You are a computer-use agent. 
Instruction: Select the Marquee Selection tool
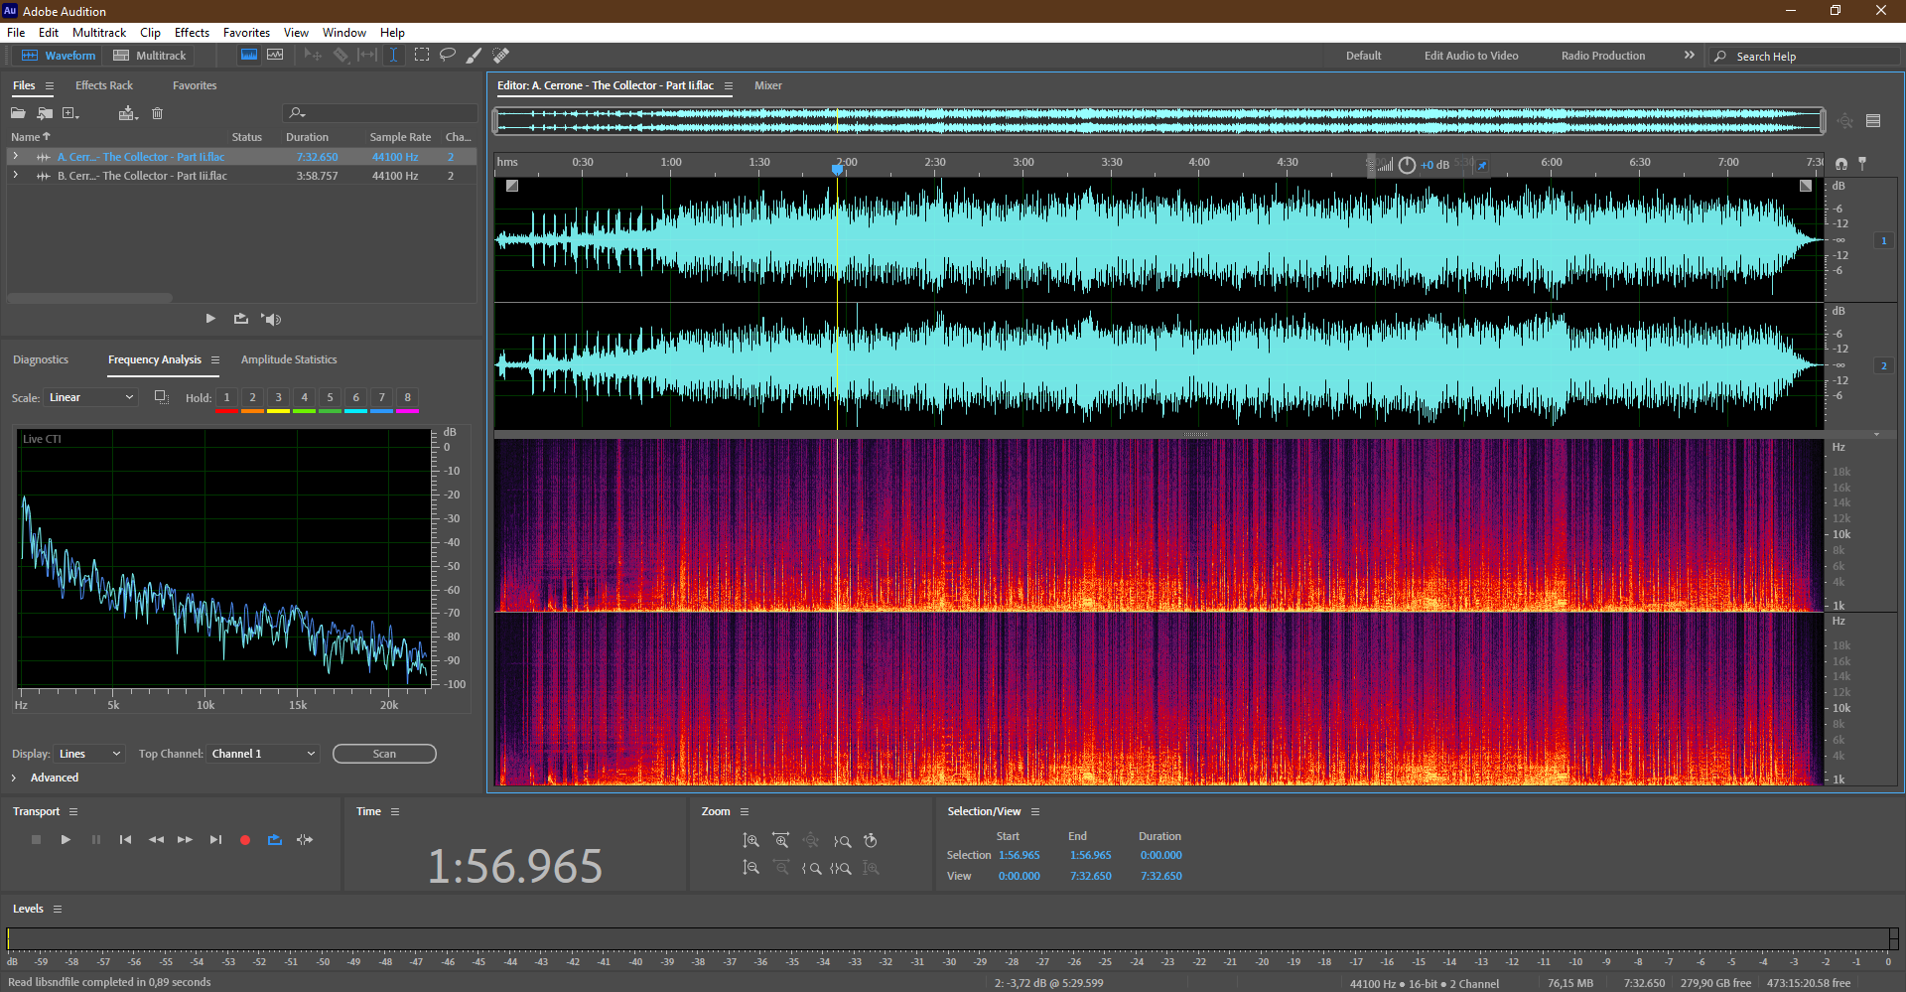[422, 56]
